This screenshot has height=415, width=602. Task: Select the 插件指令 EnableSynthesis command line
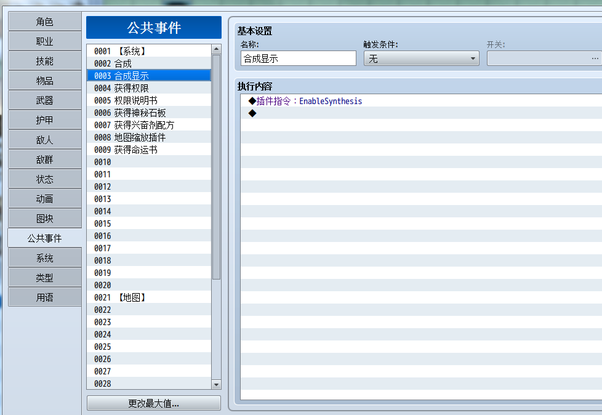[421, 101]
